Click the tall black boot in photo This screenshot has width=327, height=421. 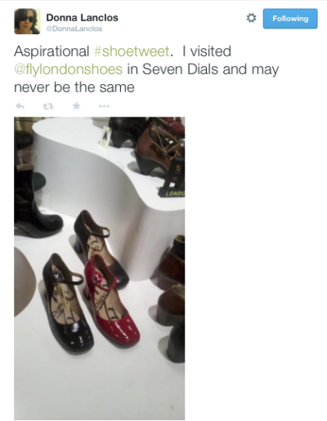(35, 198)
